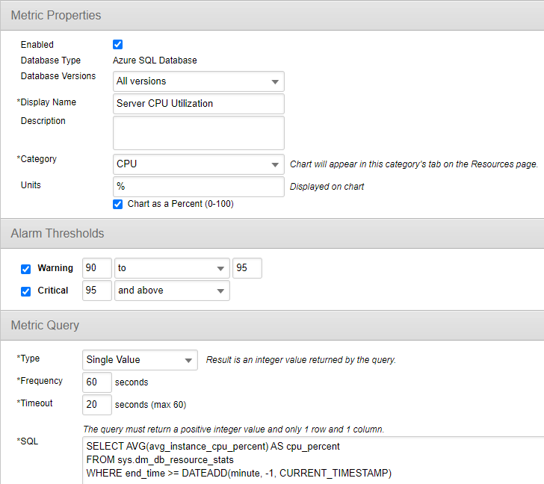This screenshot has height=484, width=544.
Task: Click the Metric Query section header
Action: point(45,325)
